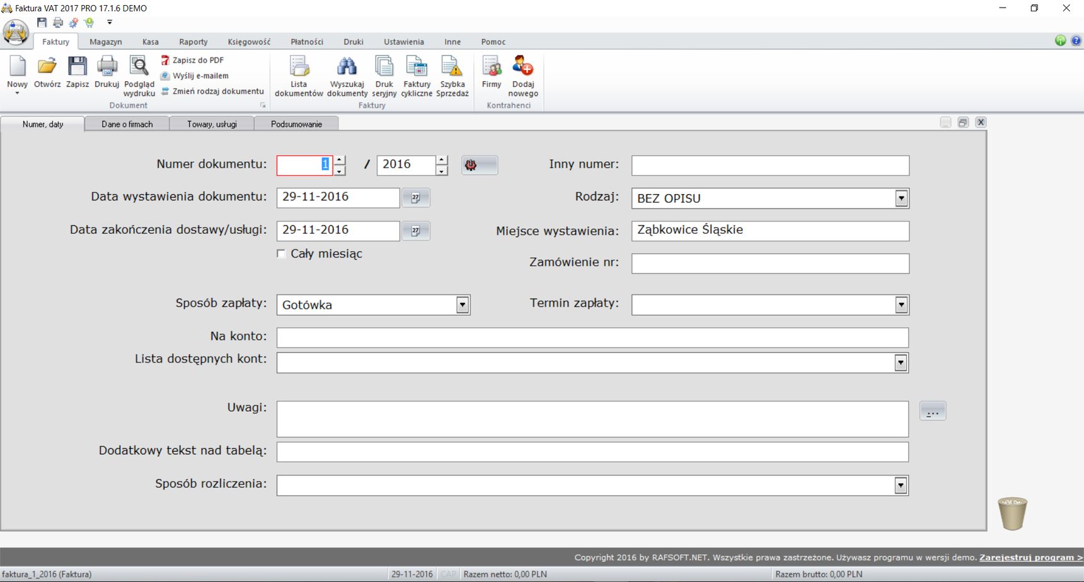This screenshot has height=582, width=1084.
Task: Print the invoice with Drukuj
Action: (107, 72)
